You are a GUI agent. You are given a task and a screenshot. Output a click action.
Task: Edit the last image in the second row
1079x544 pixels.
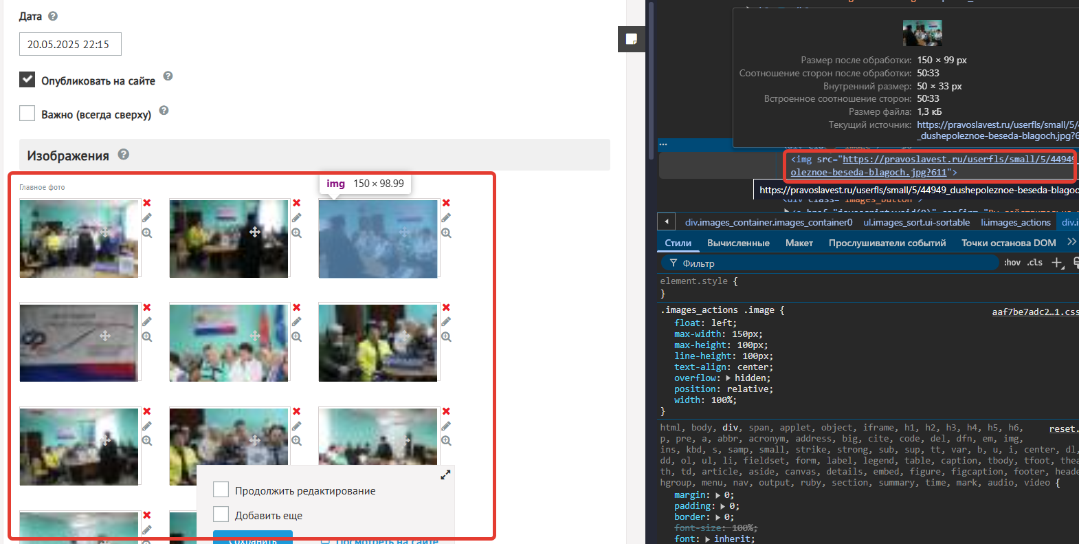point(447,321)
